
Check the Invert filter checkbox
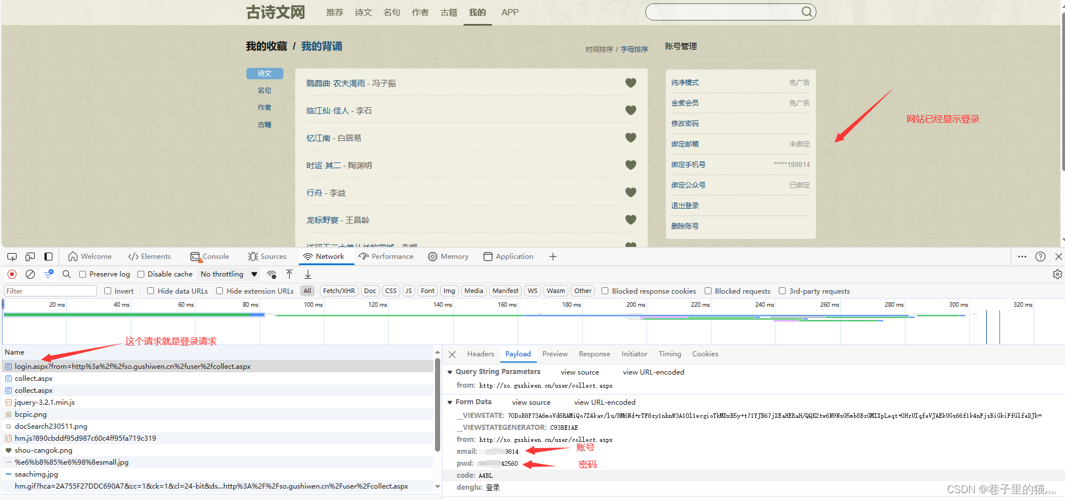108,291
